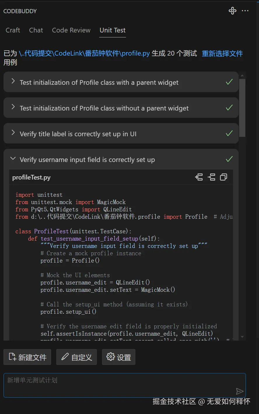Send the unit test plan message
Image resolution: width=259 pixels, height=414 pixels.
(239, 391)
